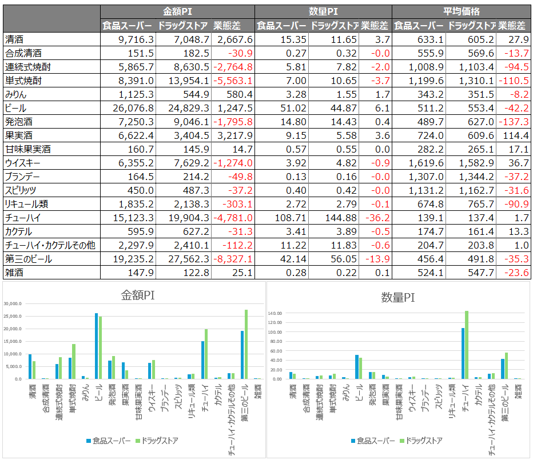Click tallest green bar in 金額PI chart

[246, 344]
